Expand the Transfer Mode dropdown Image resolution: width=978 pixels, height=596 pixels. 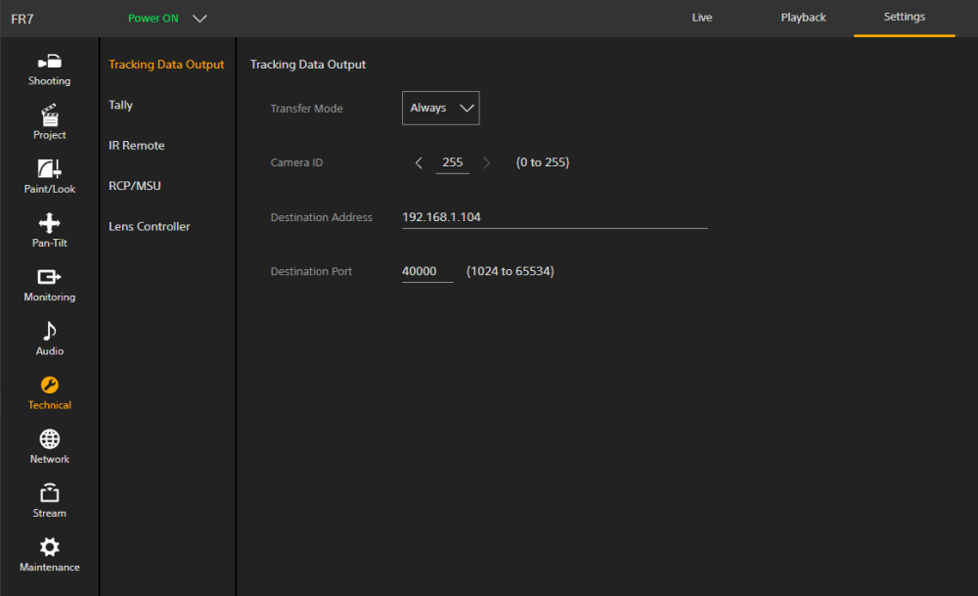440,109
